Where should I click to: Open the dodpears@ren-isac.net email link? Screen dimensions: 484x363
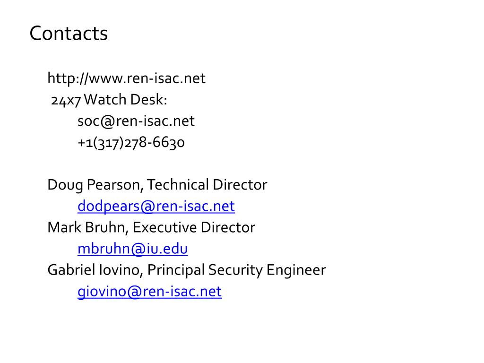pyautogui.click(x=156, y=206)
